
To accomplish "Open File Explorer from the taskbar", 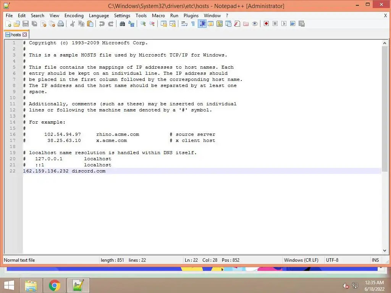I will pos(31,285).
